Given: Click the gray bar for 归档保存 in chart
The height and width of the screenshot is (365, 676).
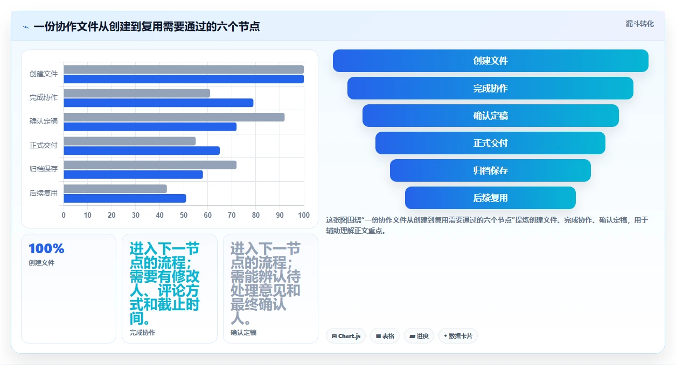Looking at the screenshot, I should (x=150, y=165).
